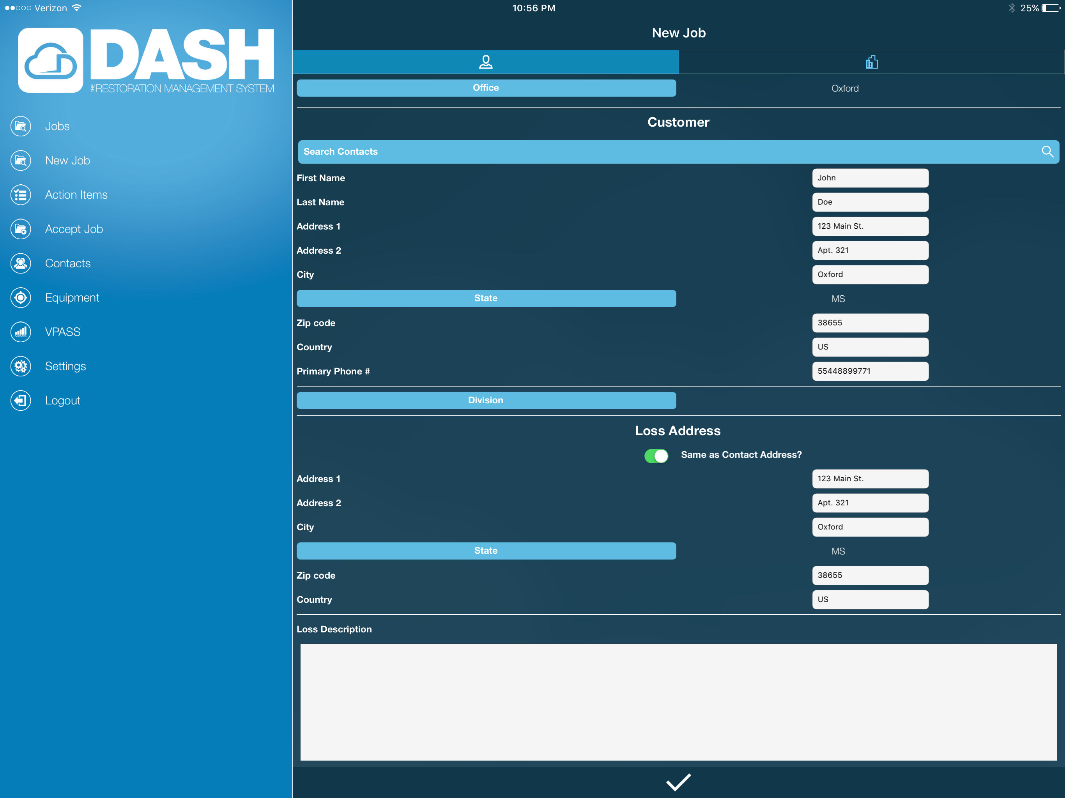Viewport: 1065px width, 798px height.
Task: Open the Office selector
Action: click(486, 88)
